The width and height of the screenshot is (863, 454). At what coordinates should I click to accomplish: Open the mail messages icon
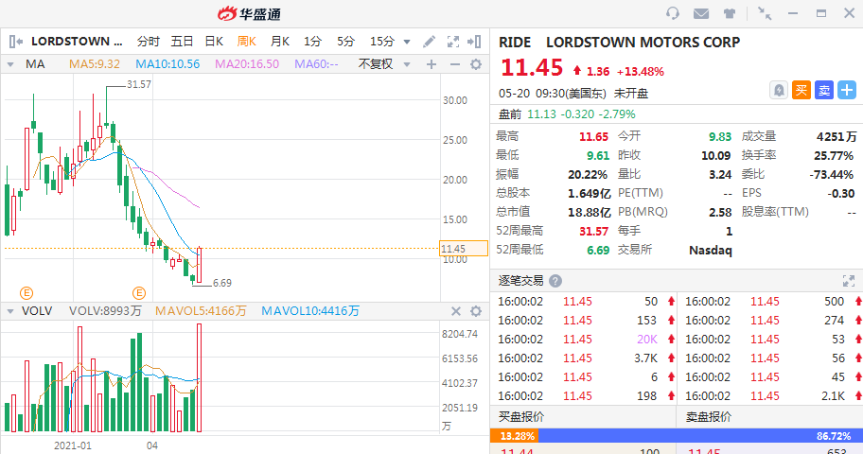(x=701, y=13)
